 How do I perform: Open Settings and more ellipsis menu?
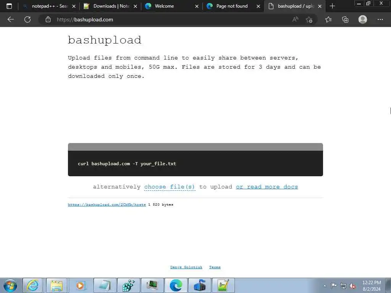point(380,19)
